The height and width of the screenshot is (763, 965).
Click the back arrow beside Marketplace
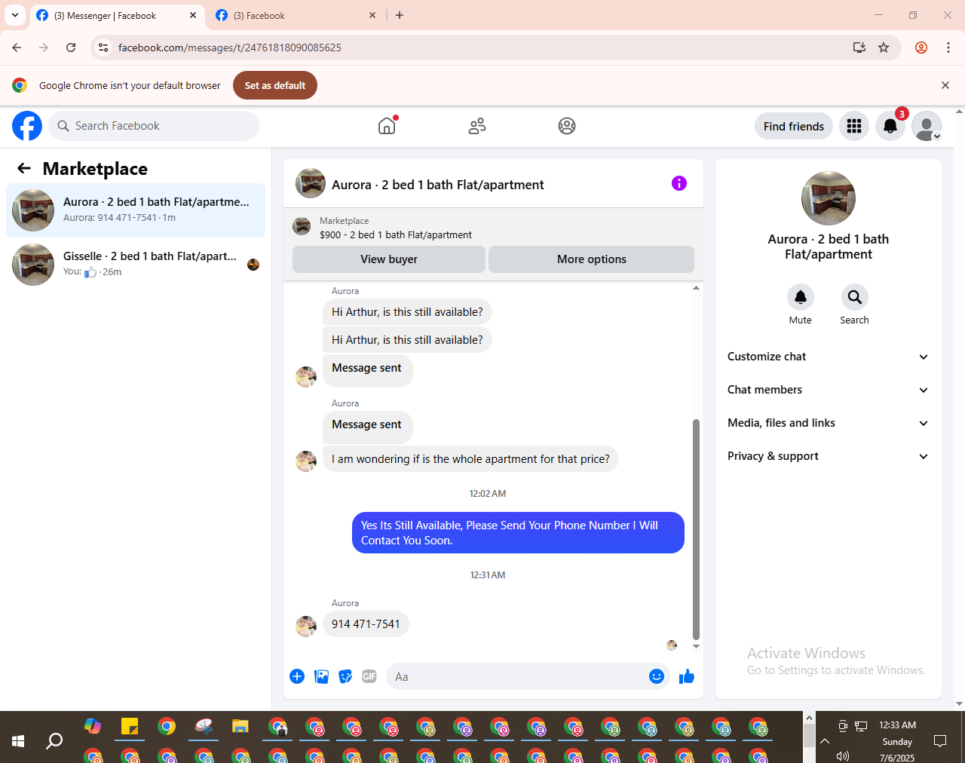[x=24, y=168]
